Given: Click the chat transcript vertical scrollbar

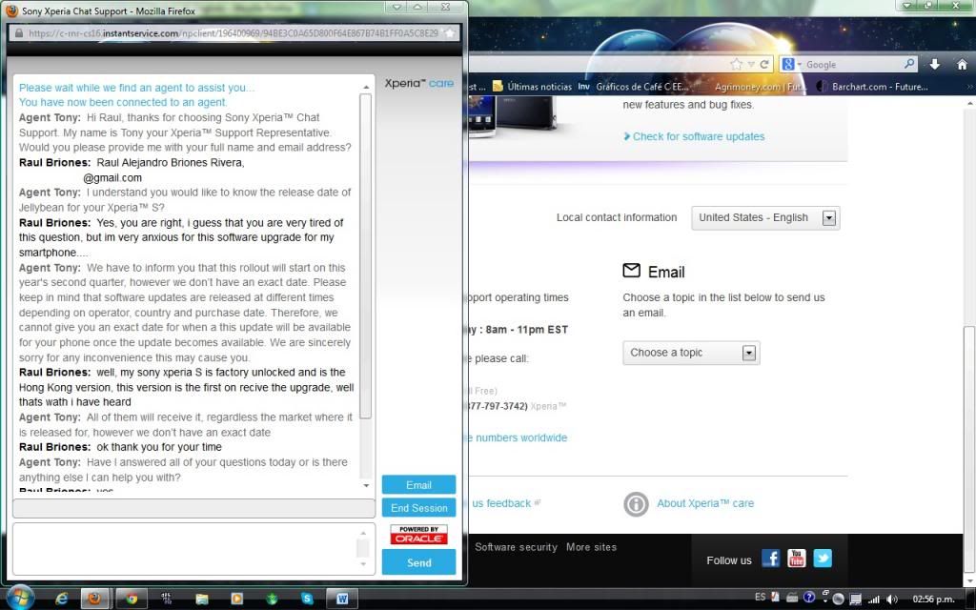Looking at the screenshot, I should point(366,286).
